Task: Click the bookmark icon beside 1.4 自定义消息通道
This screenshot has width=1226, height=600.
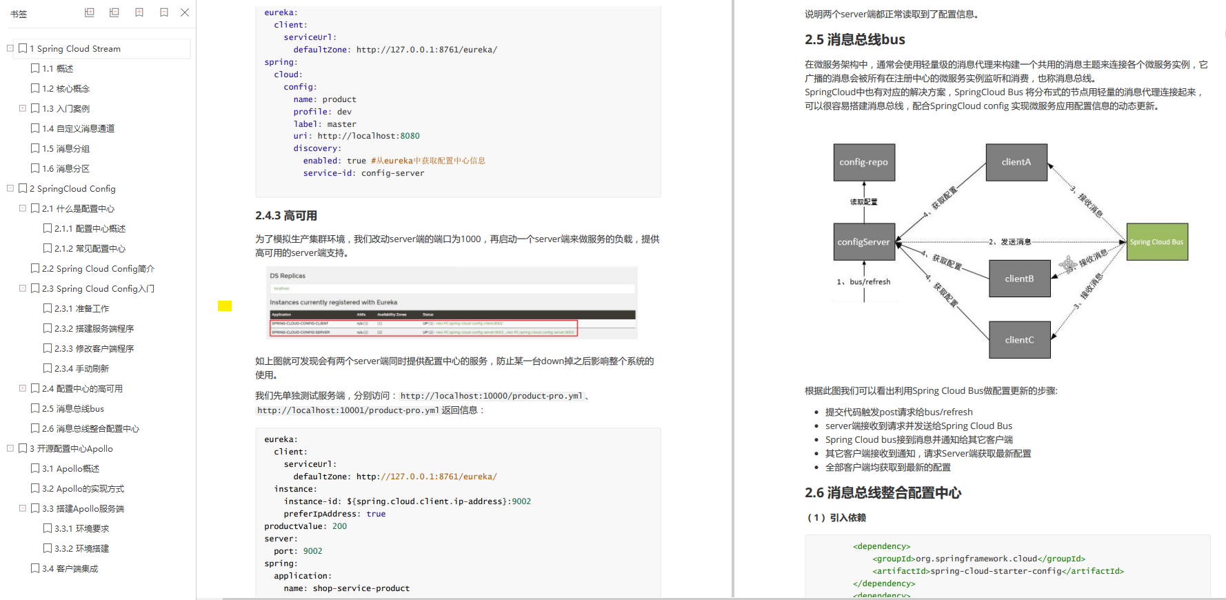Action: (x=35, y=128)
